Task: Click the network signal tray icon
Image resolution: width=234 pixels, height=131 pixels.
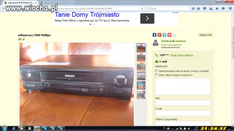Action: coord(177,129)
